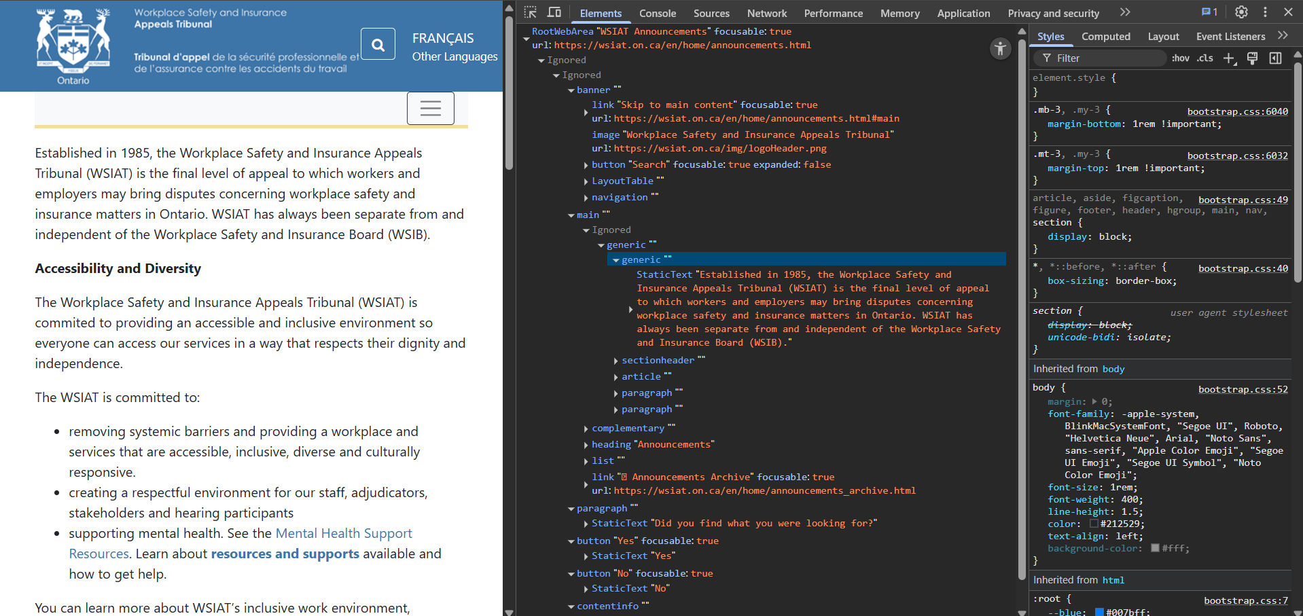Toggle element classes pane with .cls
Screen dimensions: 1303x616
click(x=1204, y=58)
